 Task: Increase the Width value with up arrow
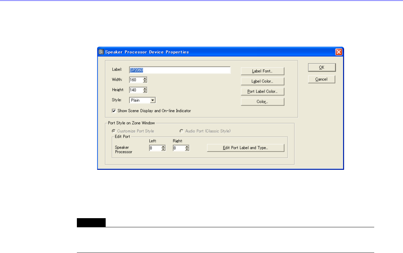point(145,78)
